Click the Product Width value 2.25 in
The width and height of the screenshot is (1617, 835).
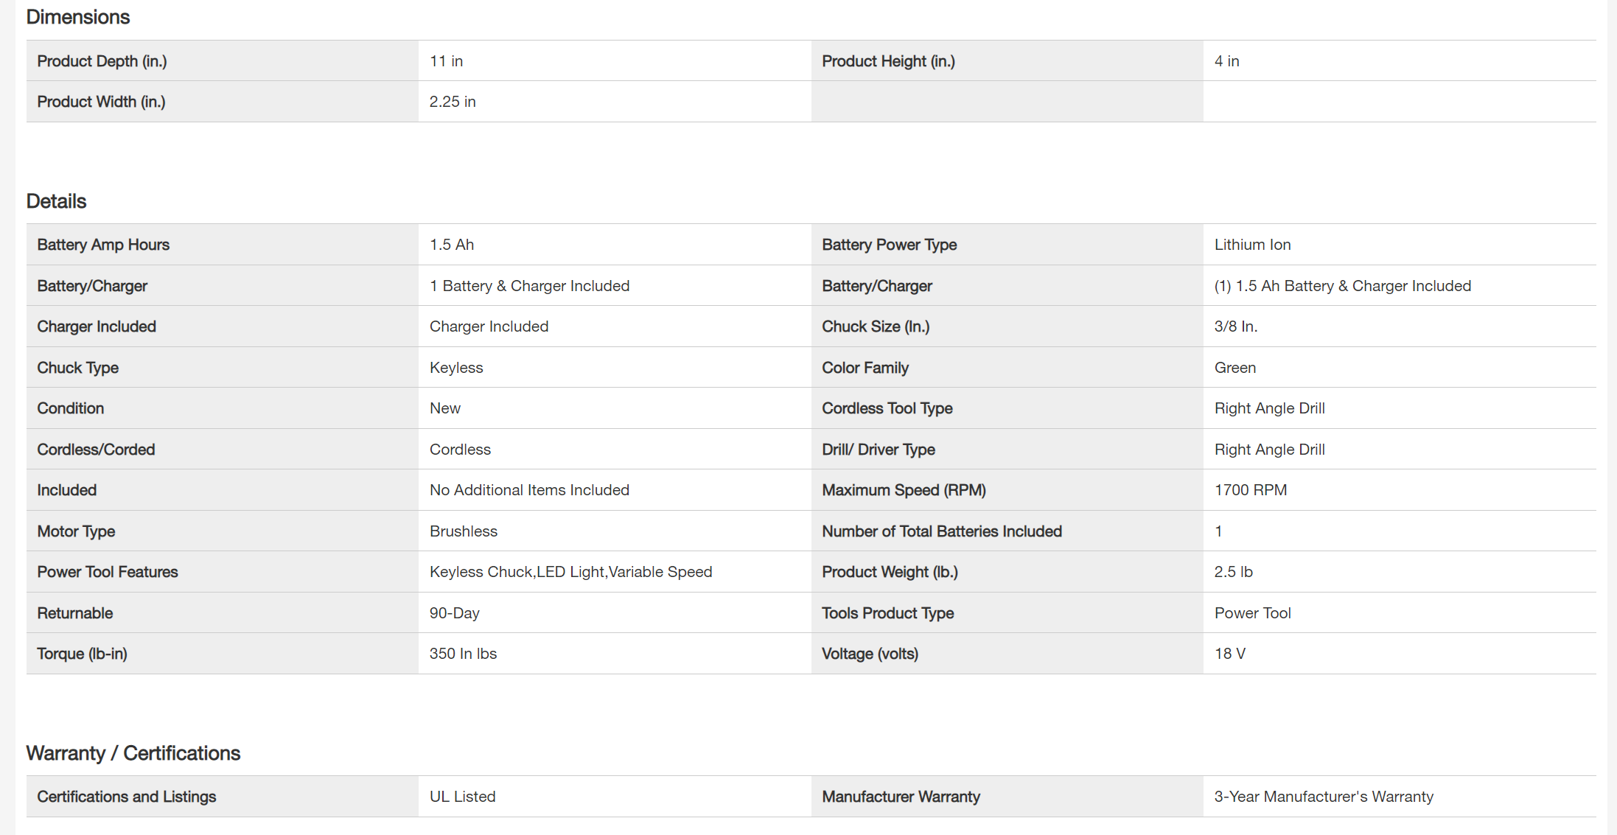click(x=453, y=102)
